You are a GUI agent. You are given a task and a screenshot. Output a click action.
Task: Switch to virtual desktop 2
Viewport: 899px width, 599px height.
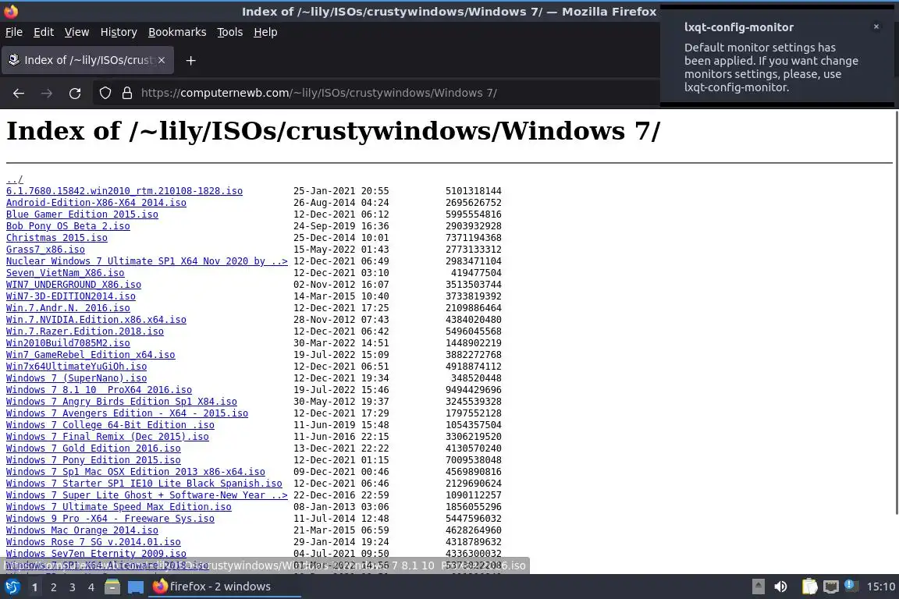53,587
